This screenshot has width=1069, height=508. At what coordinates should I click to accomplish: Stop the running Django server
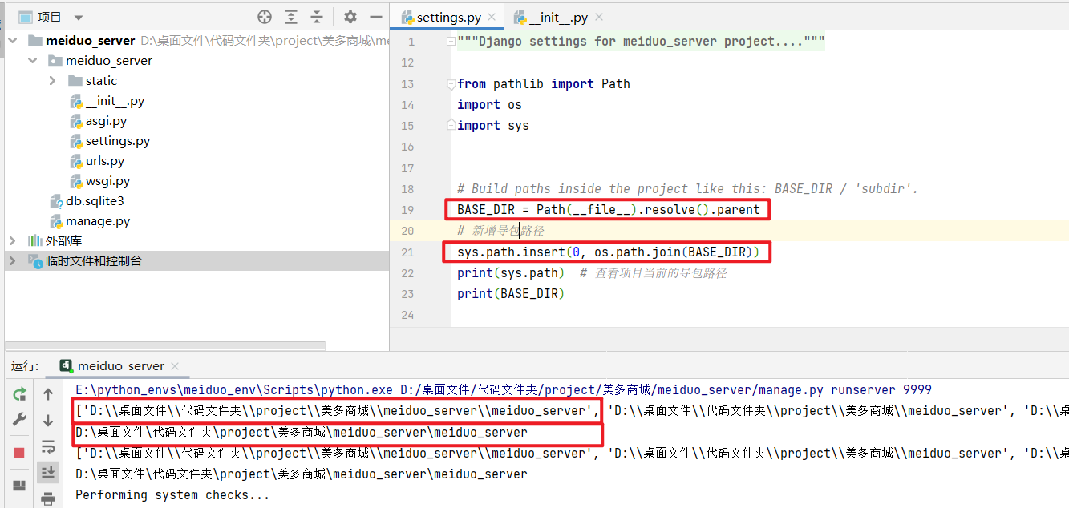(19, 448)
